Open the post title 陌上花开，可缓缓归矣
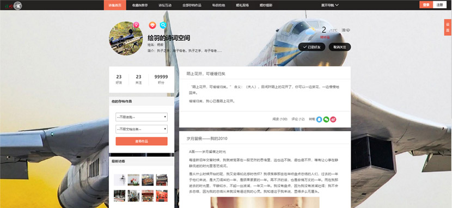This screenshot has width=452, height=208. coord(206,74)
